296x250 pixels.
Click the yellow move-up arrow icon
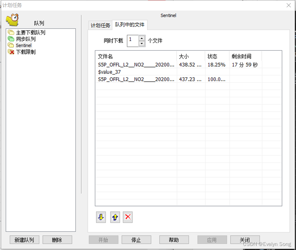(115, 217)
